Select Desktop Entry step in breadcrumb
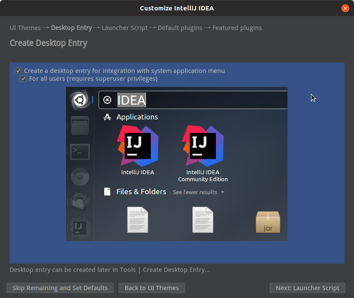Image resolution: width=354 pixels, height=298 pixels. tap(71, 28)
